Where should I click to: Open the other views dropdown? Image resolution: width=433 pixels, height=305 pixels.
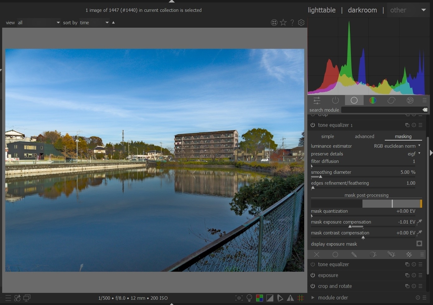coord(408,10)
